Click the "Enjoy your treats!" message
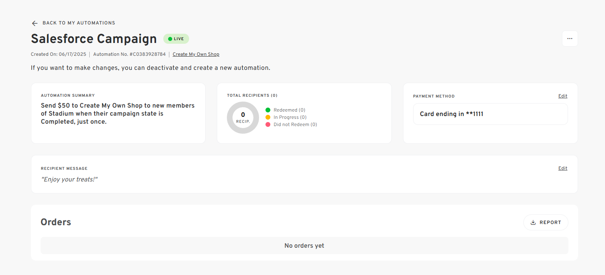Screen dimensions: 605x275 (69, 179)
